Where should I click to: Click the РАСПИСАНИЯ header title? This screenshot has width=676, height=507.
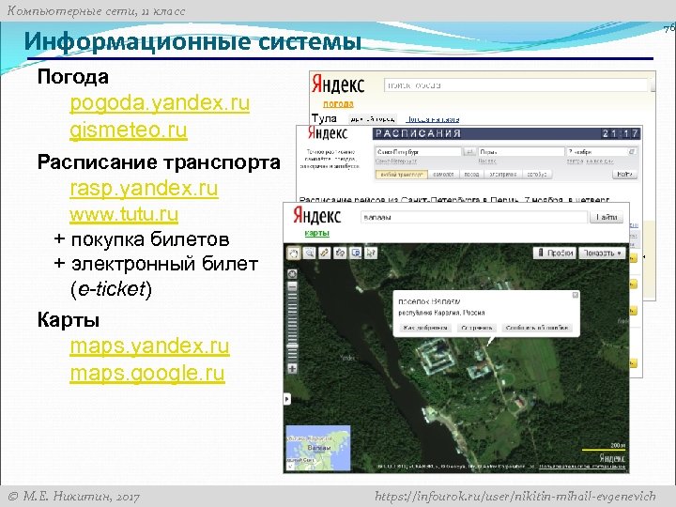click(418, 133)
